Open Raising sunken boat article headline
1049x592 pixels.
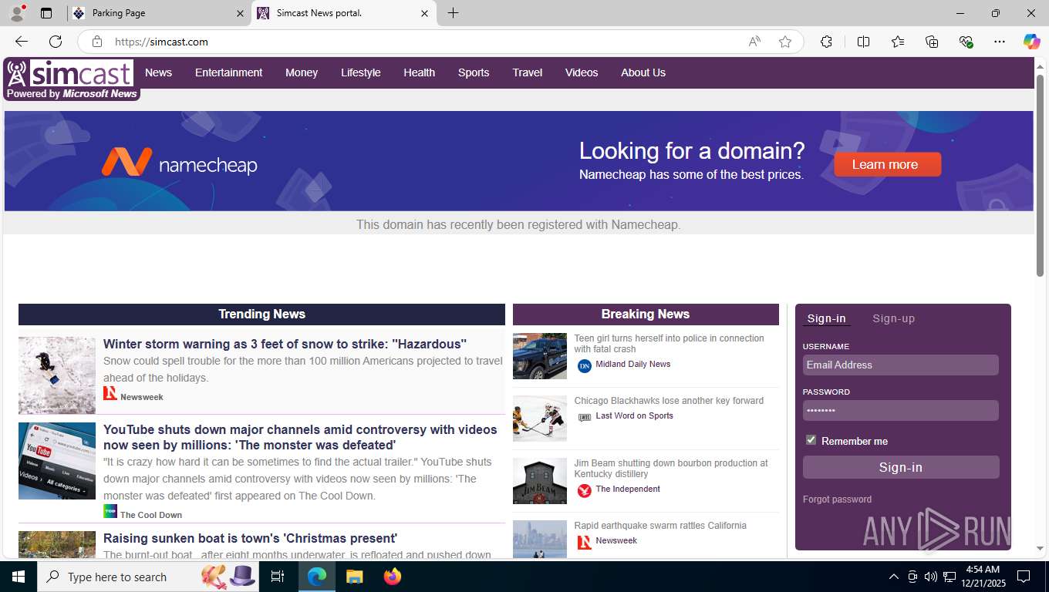click(250, 538)
